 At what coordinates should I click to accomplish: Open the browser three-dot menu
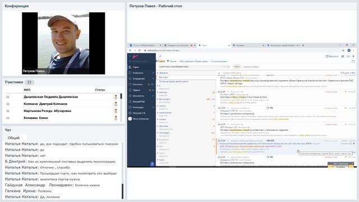click(x=354, y=50)
